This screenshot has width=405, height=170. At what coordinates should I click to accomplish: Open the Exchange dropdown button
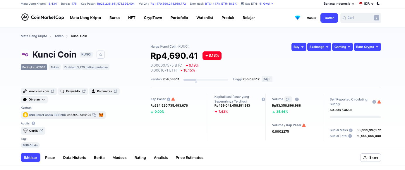tap(319, 47)
